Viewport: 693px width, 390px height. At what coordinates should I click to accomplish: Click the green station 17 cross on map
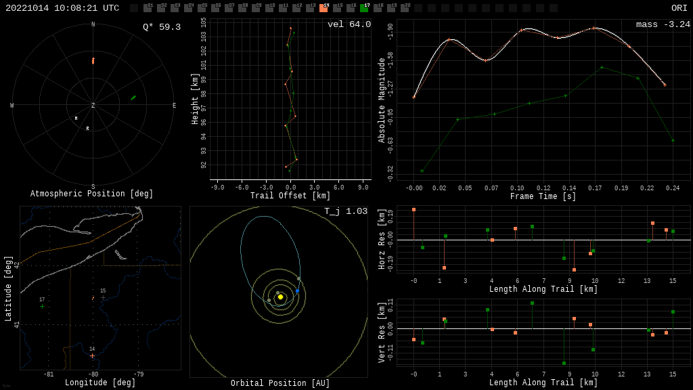point(42,307)
